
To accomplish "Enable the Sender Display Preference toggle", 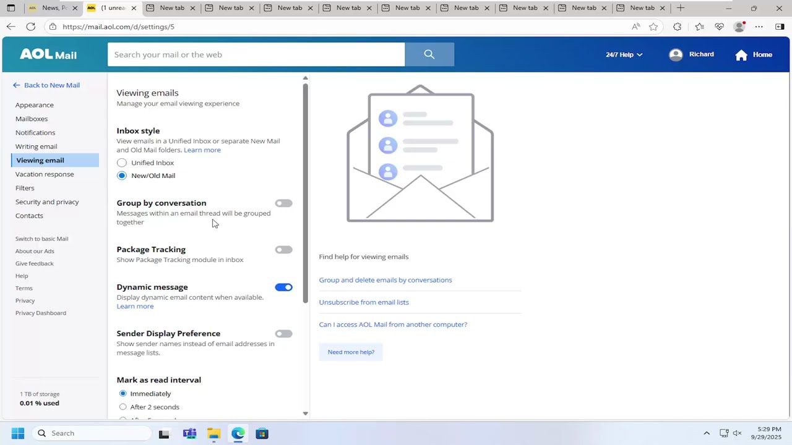I will coord(283,334).
